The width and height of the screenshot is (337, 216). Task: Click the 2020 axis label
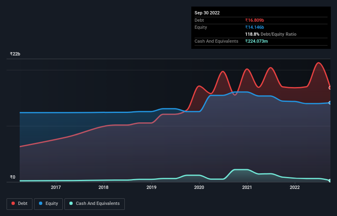coord(199,187)
